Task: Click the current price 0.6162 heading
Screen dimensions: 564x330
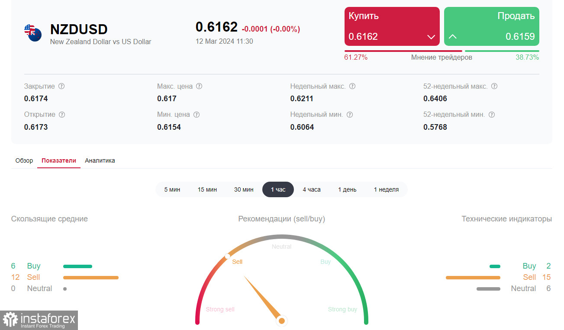Action: tap(216, 27)
